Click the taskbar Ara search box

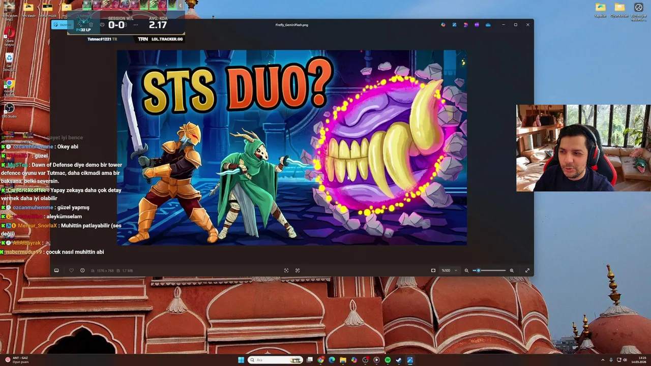tap(275, 360)
